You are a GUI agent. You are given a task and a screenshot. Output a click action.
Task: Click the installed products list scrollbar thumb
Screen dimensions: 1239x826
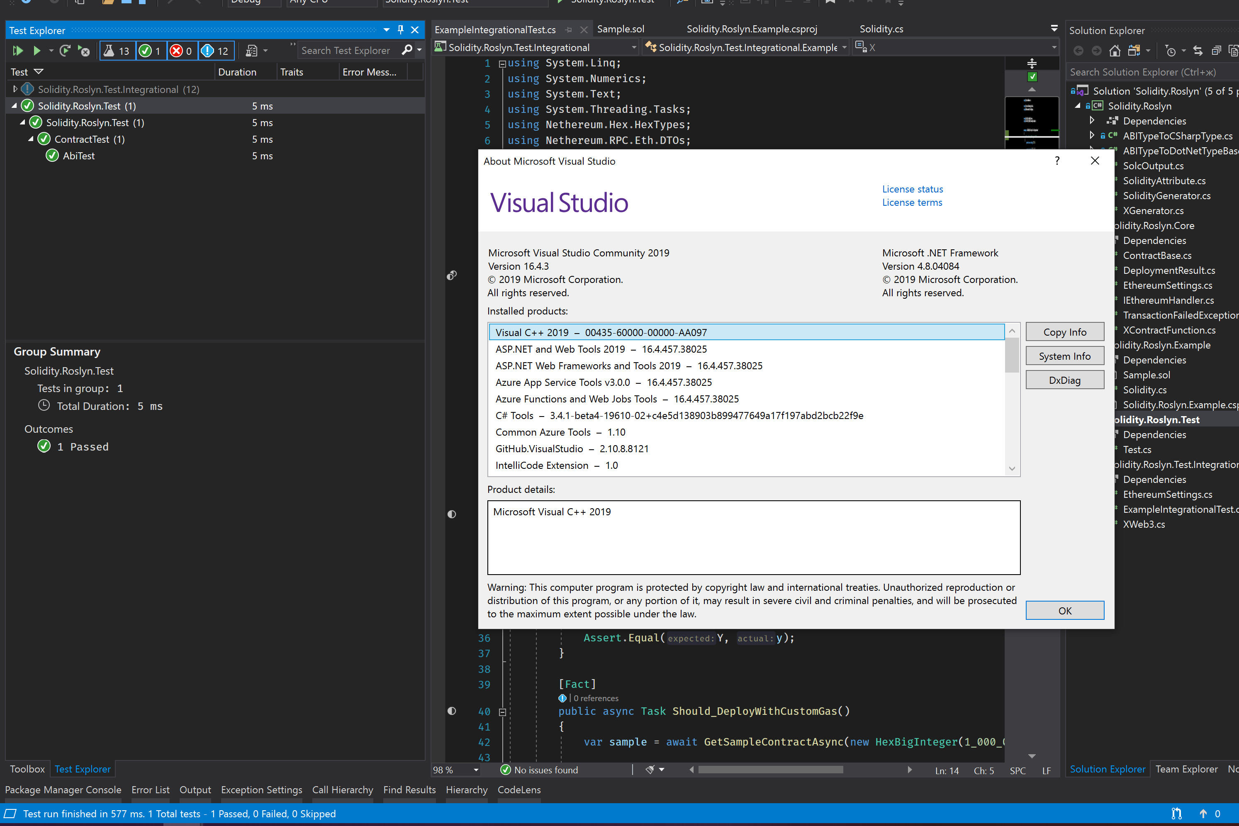[x=1012, y=355]
